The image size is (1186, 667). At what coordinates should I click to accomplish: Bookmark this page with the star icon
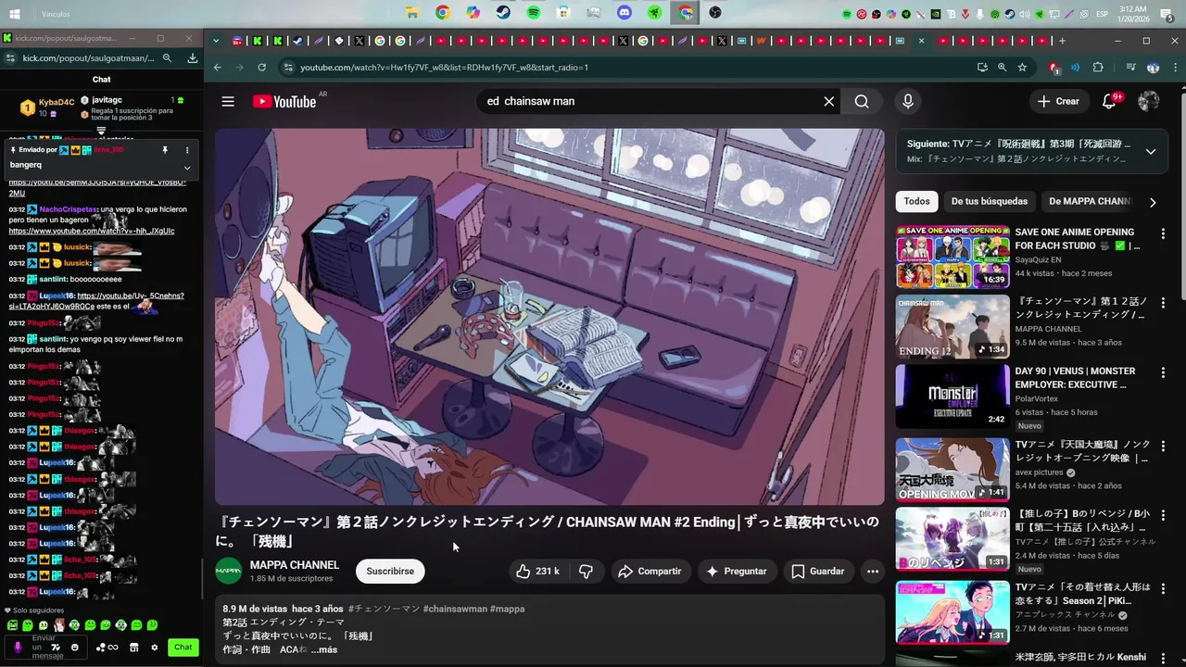coord(1022,68)
